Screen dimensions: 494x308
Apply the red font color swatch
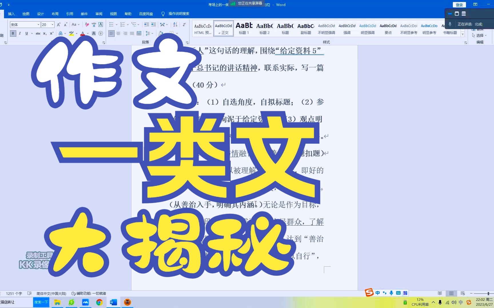[82, 33]
